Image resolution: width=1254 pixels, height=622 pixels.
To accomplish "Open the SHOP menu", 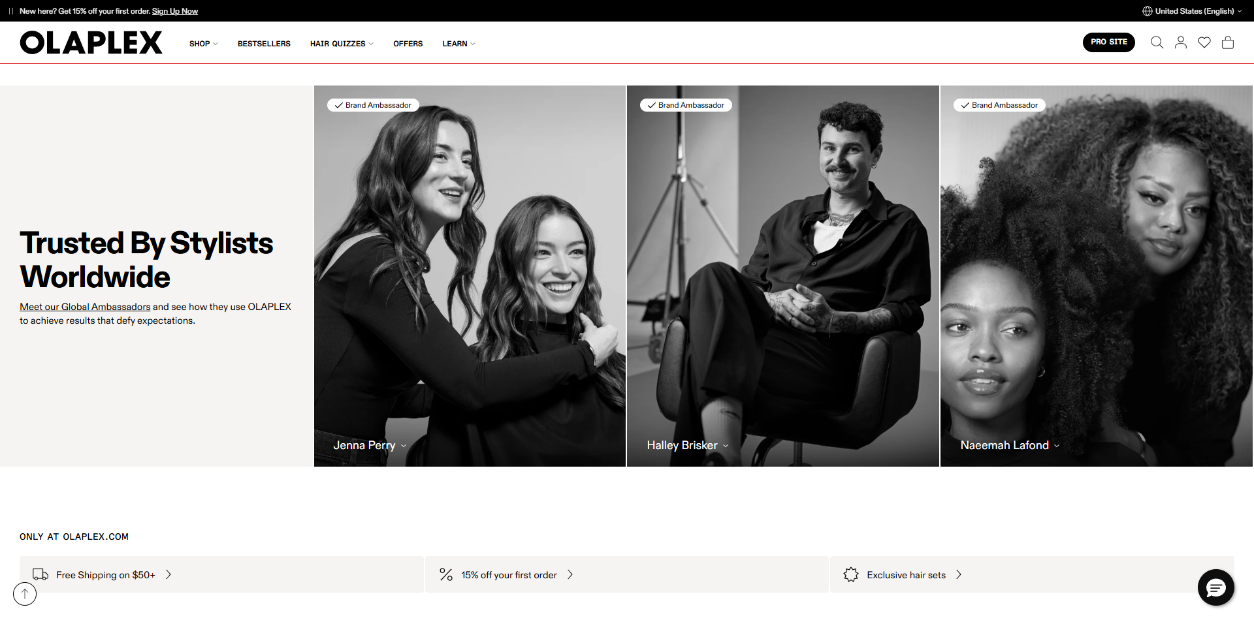I will coord(203,44).
